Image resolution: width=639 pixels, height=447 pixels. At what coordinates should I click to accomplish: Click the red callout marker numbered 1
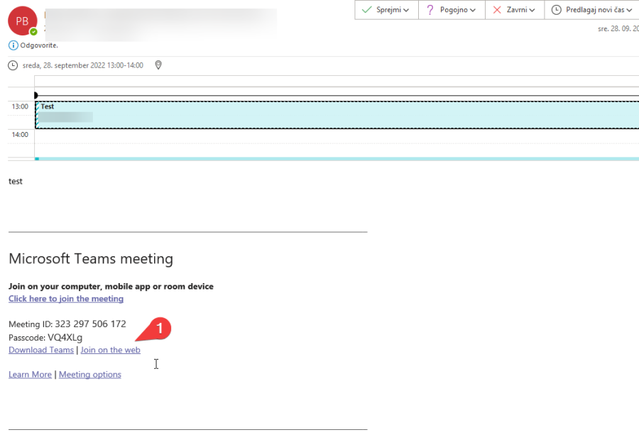pos(160,329)
